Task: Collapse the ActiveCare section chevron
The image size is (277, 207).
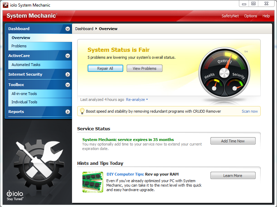Action: (68, 56)
